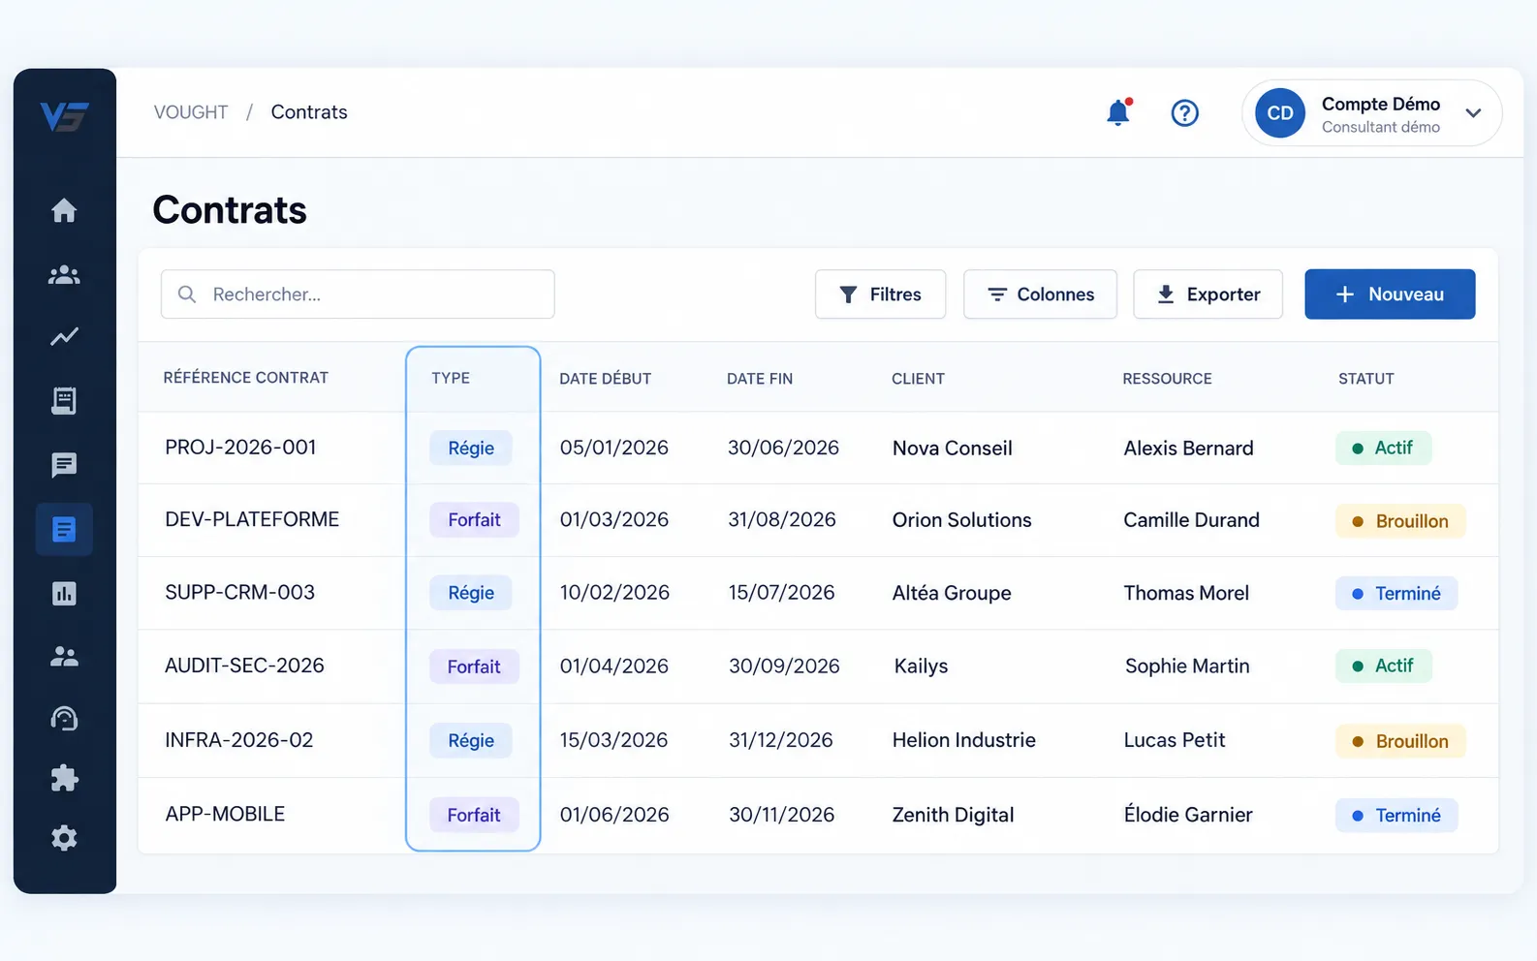Image resolution: width=1537 pixels, height=961 pixels.
Task: Open the settings gear icon
Action: coord(64,838)
